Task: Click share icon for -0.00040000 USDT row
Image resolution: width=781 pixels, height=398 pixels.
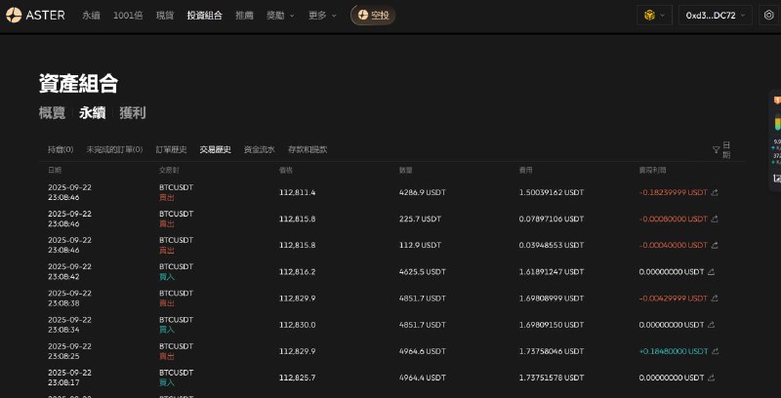Action: pos(715,246)
